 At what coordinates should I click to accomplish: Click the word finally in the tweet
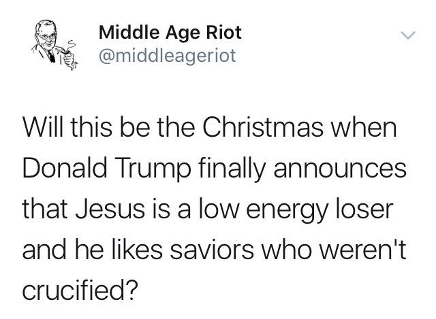click(232, 169)
